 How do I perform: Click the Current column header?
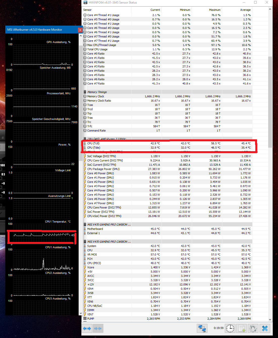click(146, 10)
